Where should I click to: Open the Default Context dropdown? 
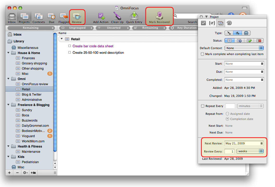(244, 48)
